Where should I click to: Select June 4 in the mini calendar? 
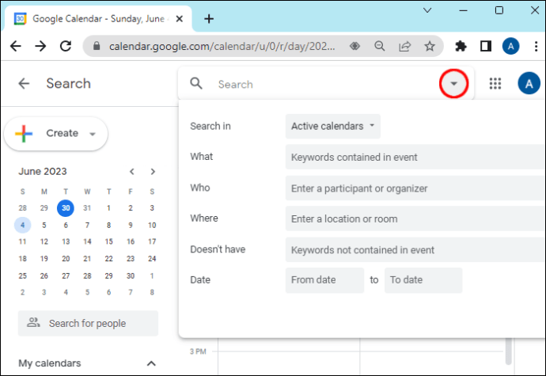pyautogui.click(x=23, y=225)
